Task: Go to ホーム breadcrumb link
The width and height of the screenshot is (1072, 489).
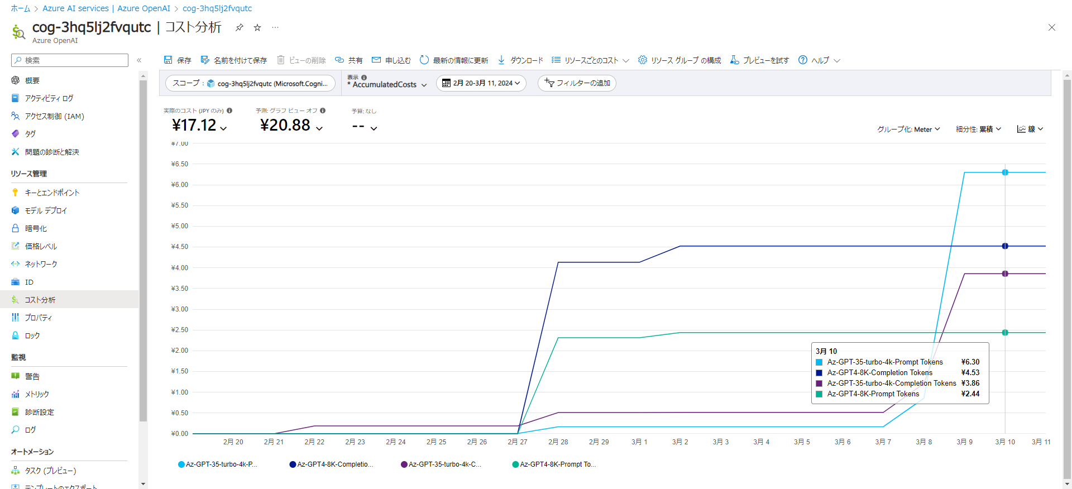Action: pos(21,8)
